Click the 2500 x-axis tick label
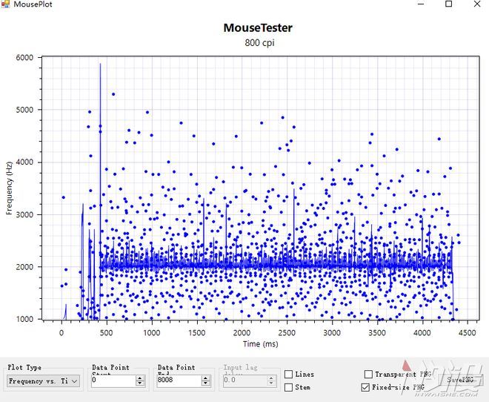Viewport: 489px width, 402px height. (287, 333)
